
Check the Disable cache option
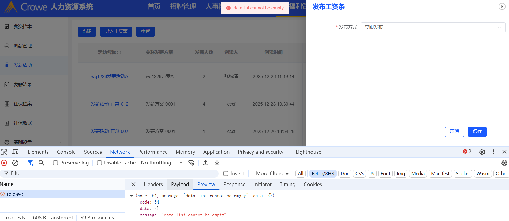(99, 163)
